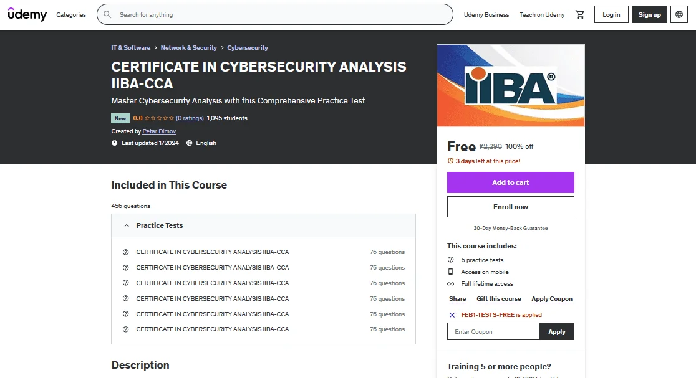Click the alarm clock icon by 3 days left
The width and height of the screenshot is (696, 378).
click(450, 161)
